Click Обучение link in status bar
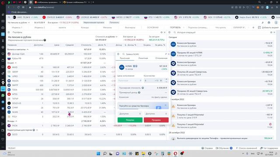 tap(224, 148)
